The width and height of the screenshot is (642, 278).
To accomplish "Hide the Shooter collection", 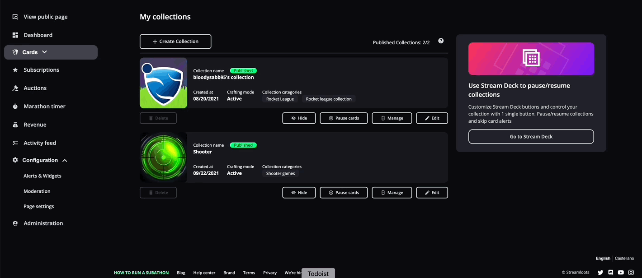I will coord(299,193).
